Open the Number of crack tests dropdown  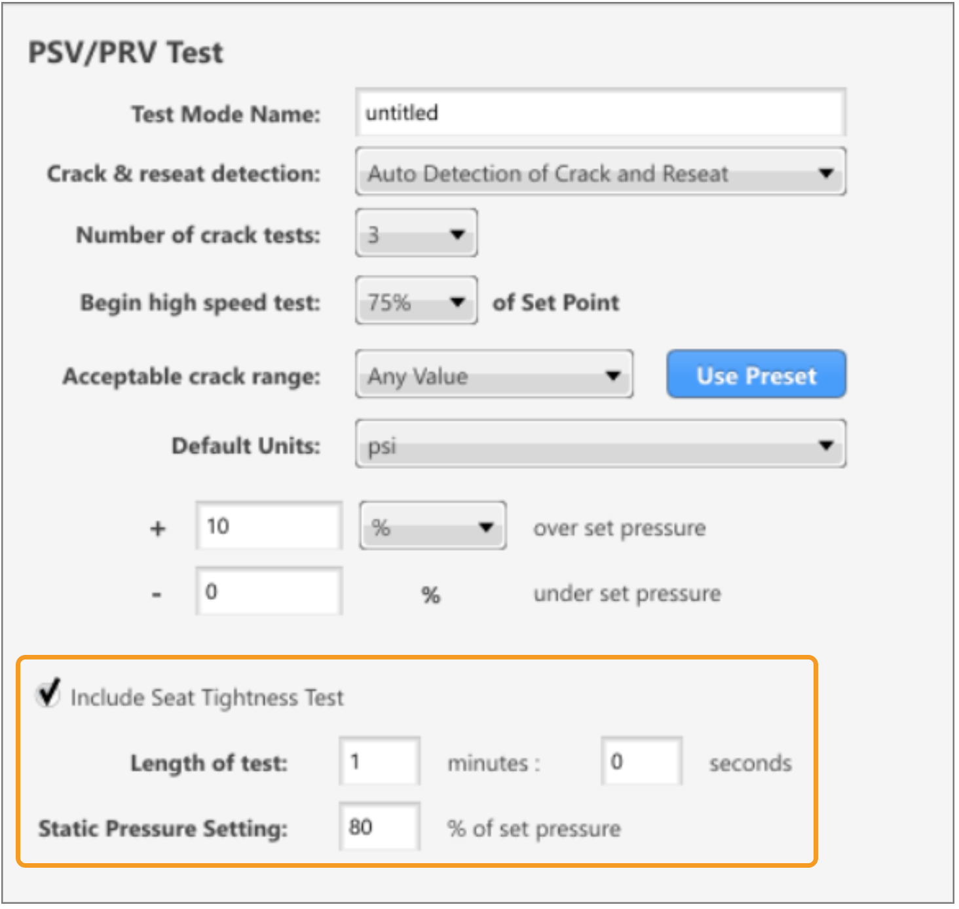point(417,233)
